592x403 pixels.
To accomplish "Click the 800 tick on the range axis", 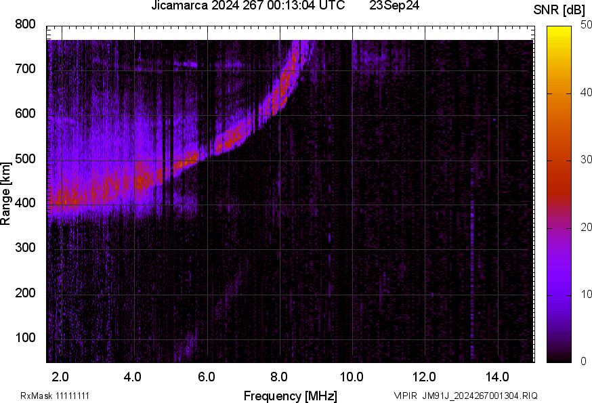I will pyautogui.click(x=25, y=25).
